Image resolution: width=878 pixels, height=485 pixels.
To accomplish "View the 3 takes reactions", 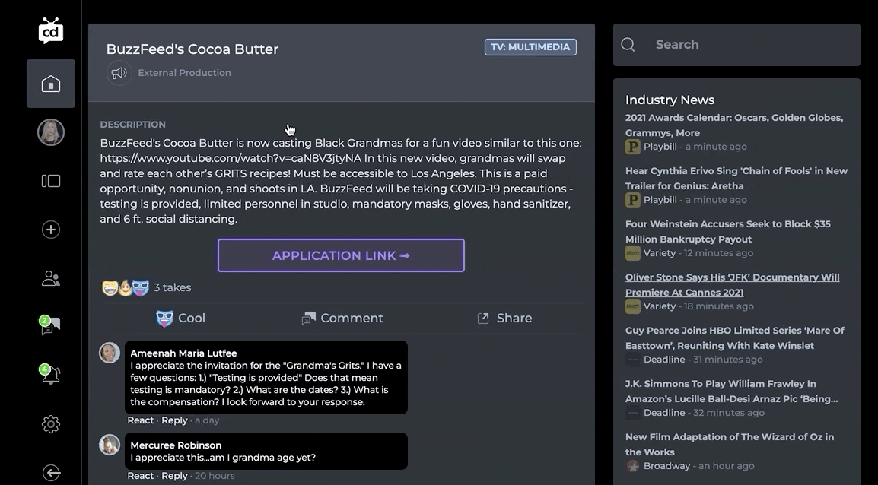I will [172, 287].
